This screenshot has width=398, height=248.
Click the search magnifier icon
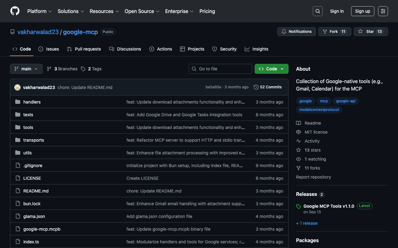pos(317,11)
